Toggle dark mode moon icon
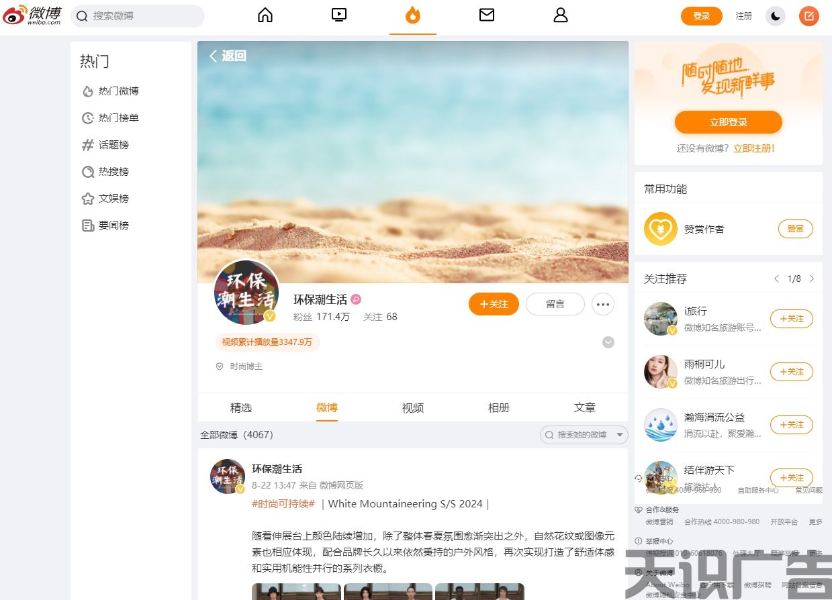This screenshot has width=832, height=600. tap(776, 16)
